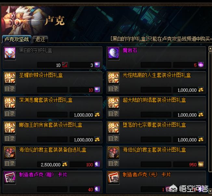The height and width of the screenshot is (196, 212).
Task: Click the 堕落的七宗罪套装设计图礼盒 icon
Action: [113, 128]
